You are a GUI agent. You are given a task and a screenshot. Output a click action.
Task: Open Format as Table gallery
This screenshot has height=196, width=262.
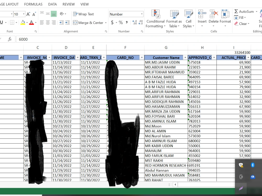tap(174, 19)
